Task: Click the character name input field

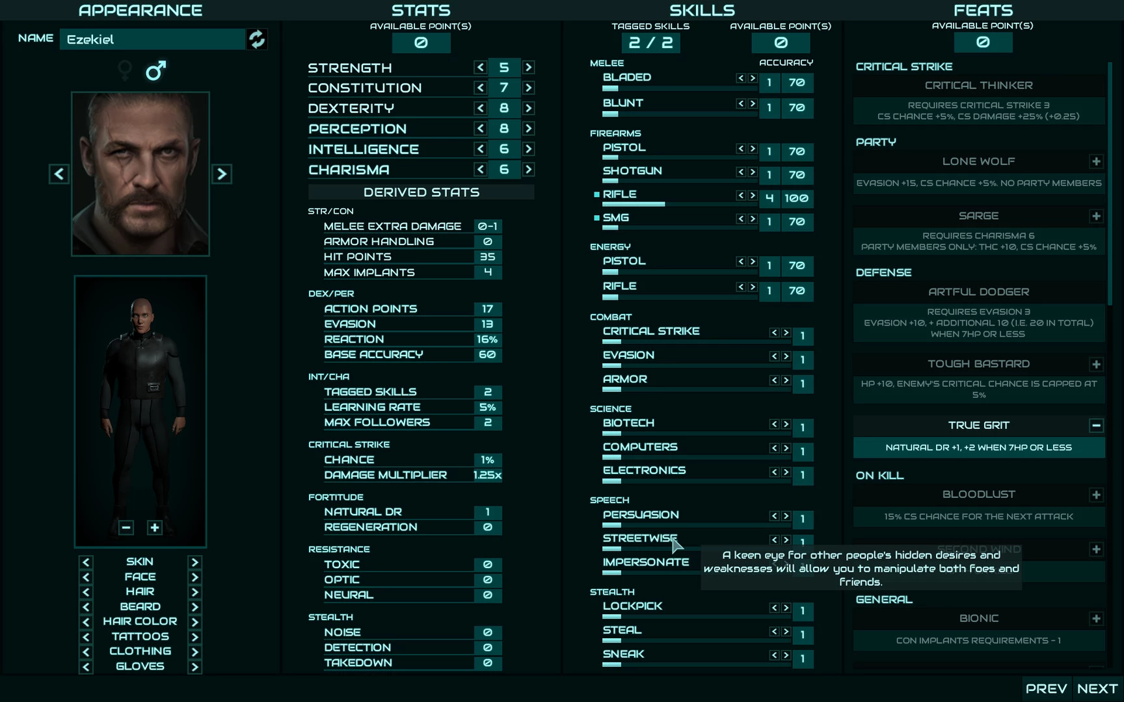Action: tap(153, 39)
